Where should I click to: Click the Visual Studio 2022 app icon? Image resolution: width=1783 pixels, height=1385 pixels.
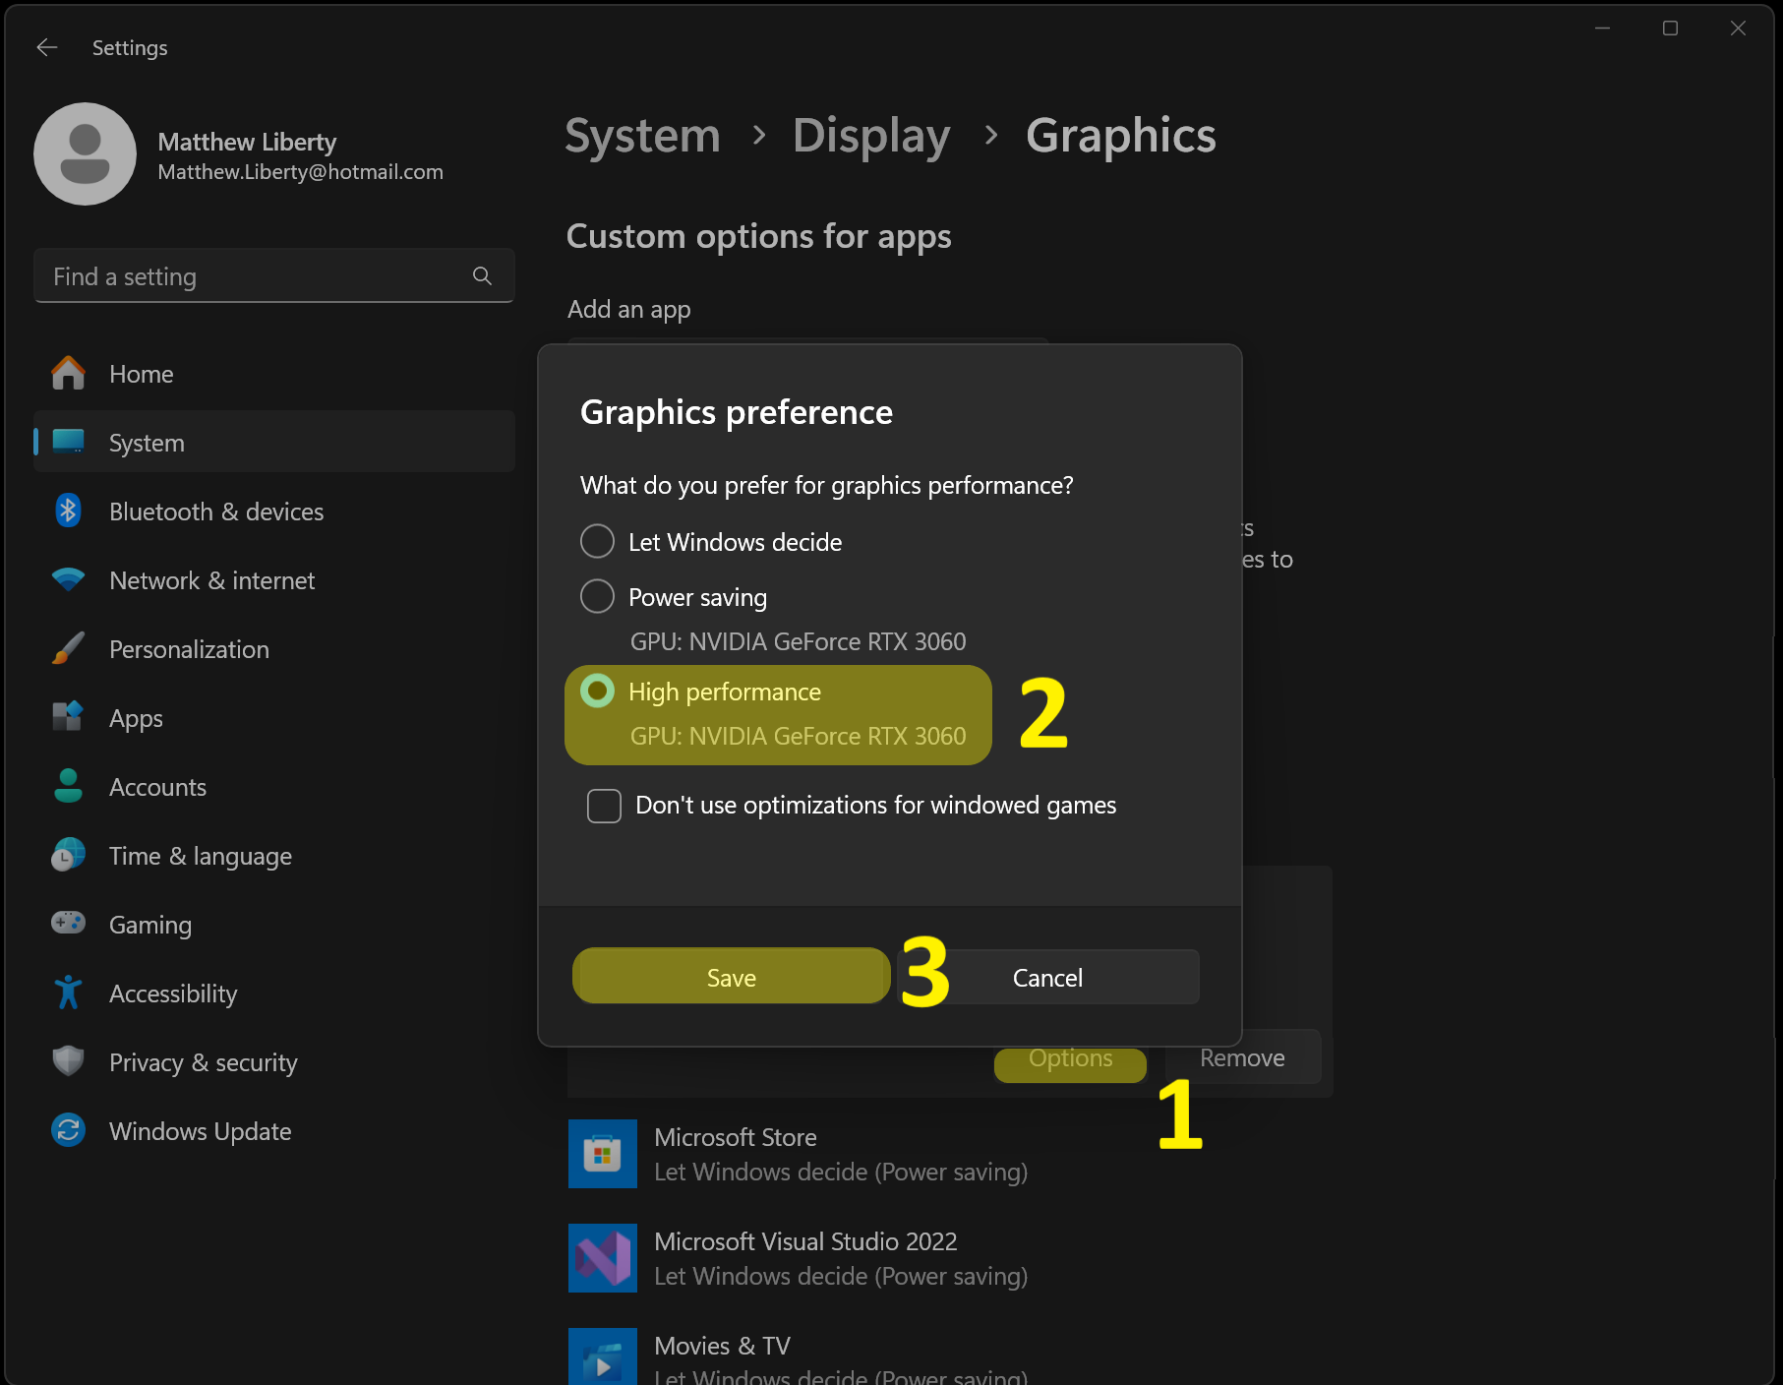603,1258
